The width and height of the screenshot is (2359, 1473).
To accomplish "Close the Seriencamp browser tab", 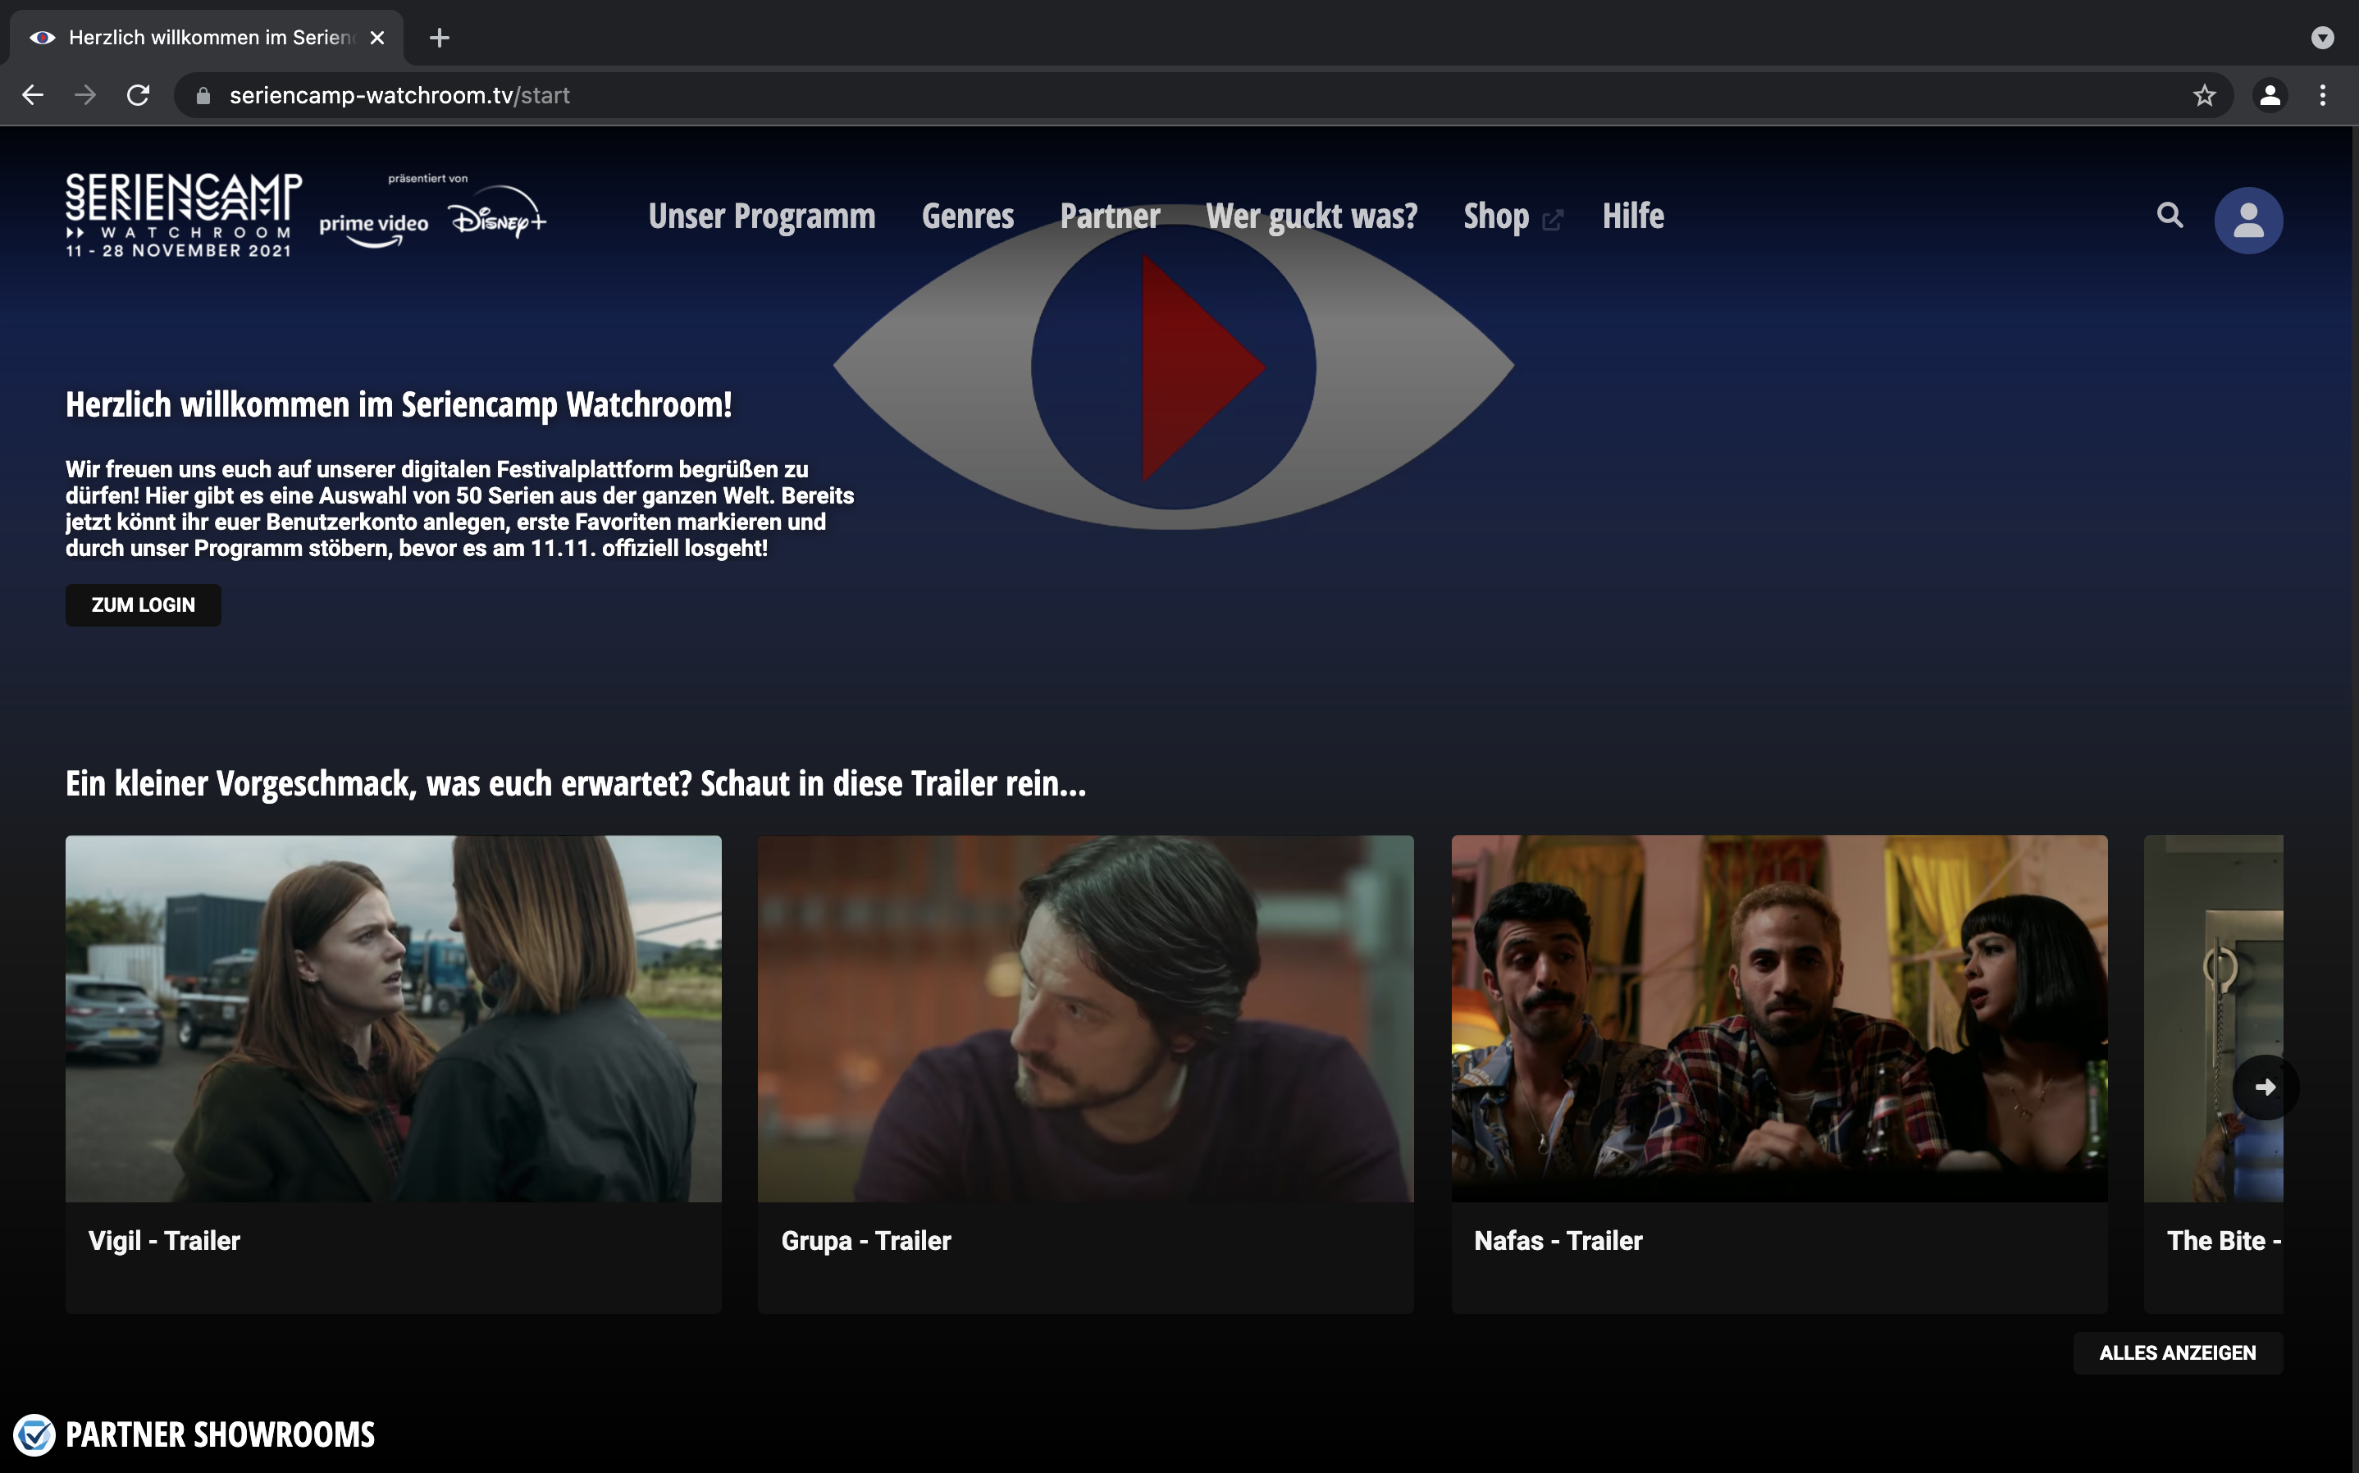I will tap(378, 37).
